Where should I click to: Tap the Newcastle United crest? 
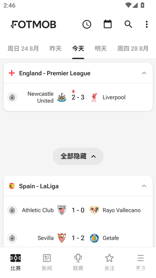tap(62, 97)
